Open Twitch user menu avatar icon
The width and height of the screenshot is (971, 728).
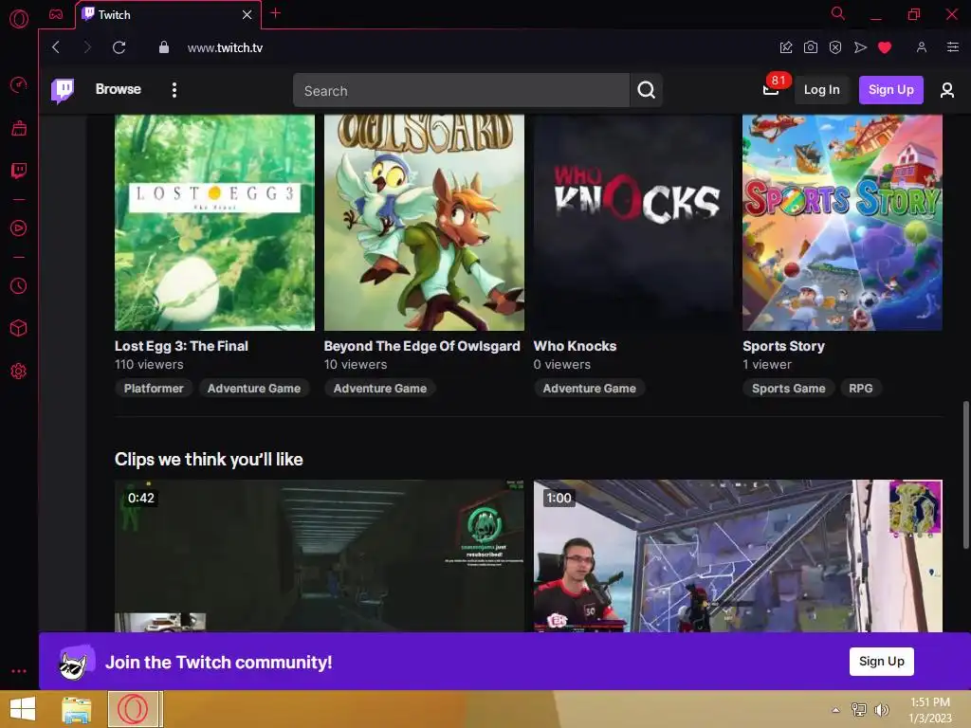947,90
